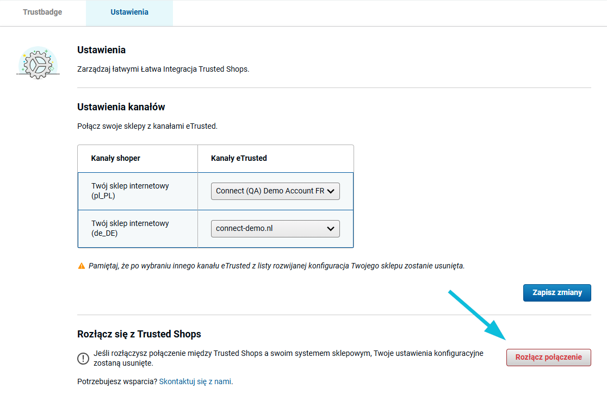The width and height of the screenshot is (607, 401).
Task: Click the Pamiętaj warning message text
Action: tap(276, 266)
